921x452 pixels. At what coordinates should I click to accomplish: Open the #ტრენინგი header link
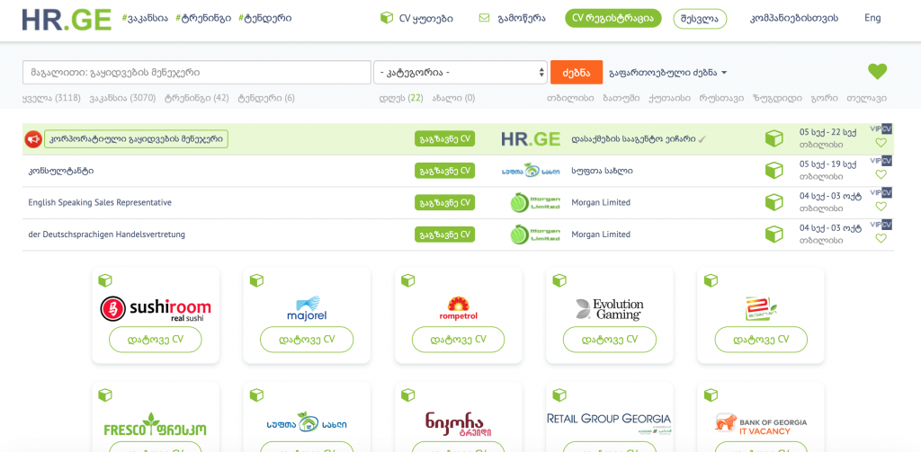point(201,18)
